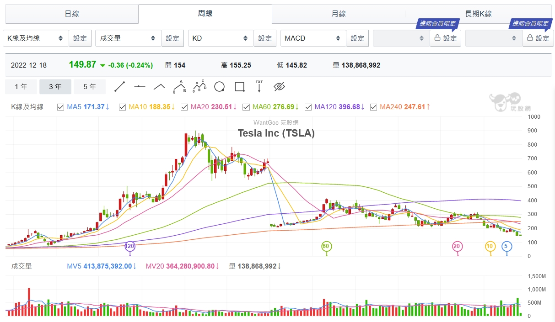The width and height of the screenshot is (555, 322).
Task: Click the pink 20 moving average marker
Action: click(x=458, y=246)
